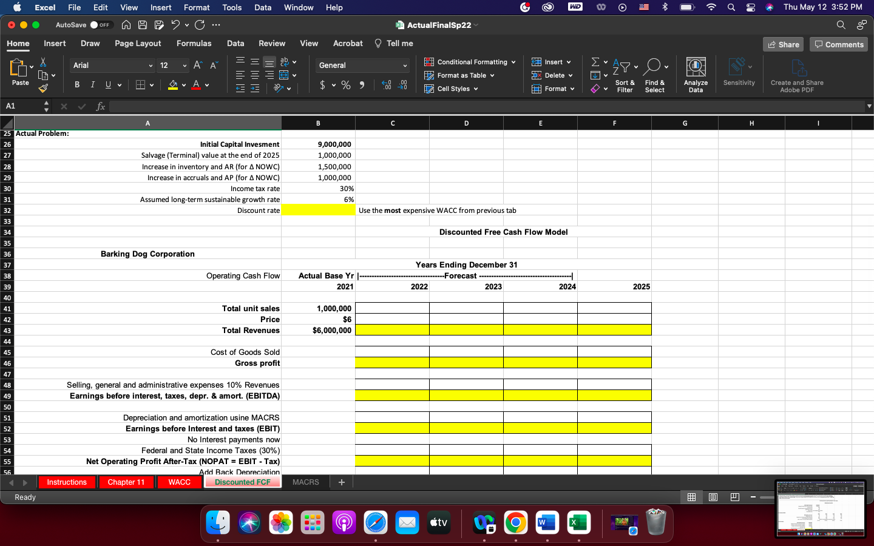Increase font size with large A icon
874x546 pixels.
198,65
